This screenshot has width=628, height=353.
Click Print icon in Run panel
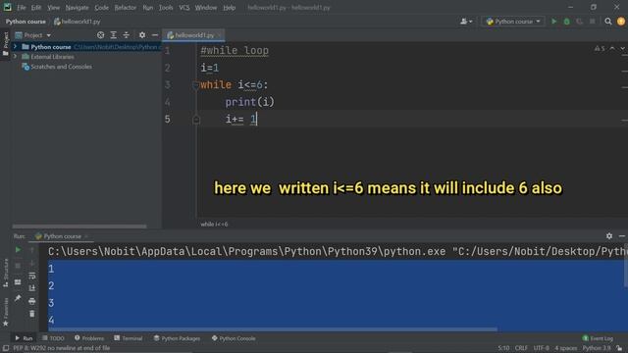pyautogui.click(x=32, y=301)
